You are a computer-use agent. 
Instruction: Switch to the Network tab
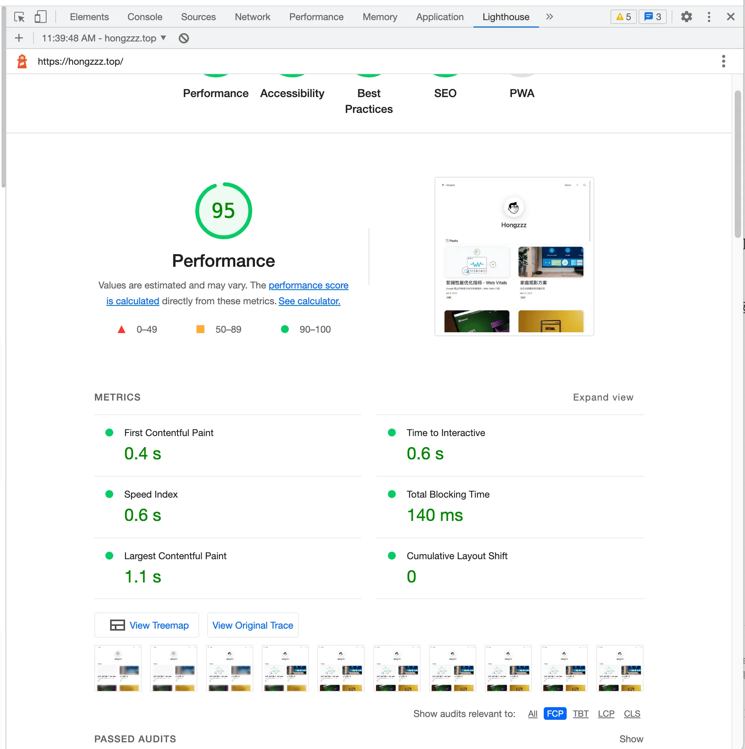click(x=252, y=17)
